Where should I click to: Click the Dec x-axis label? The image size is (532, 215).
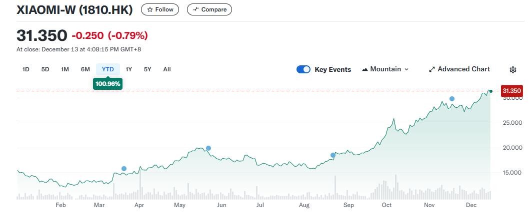point(471,205)
